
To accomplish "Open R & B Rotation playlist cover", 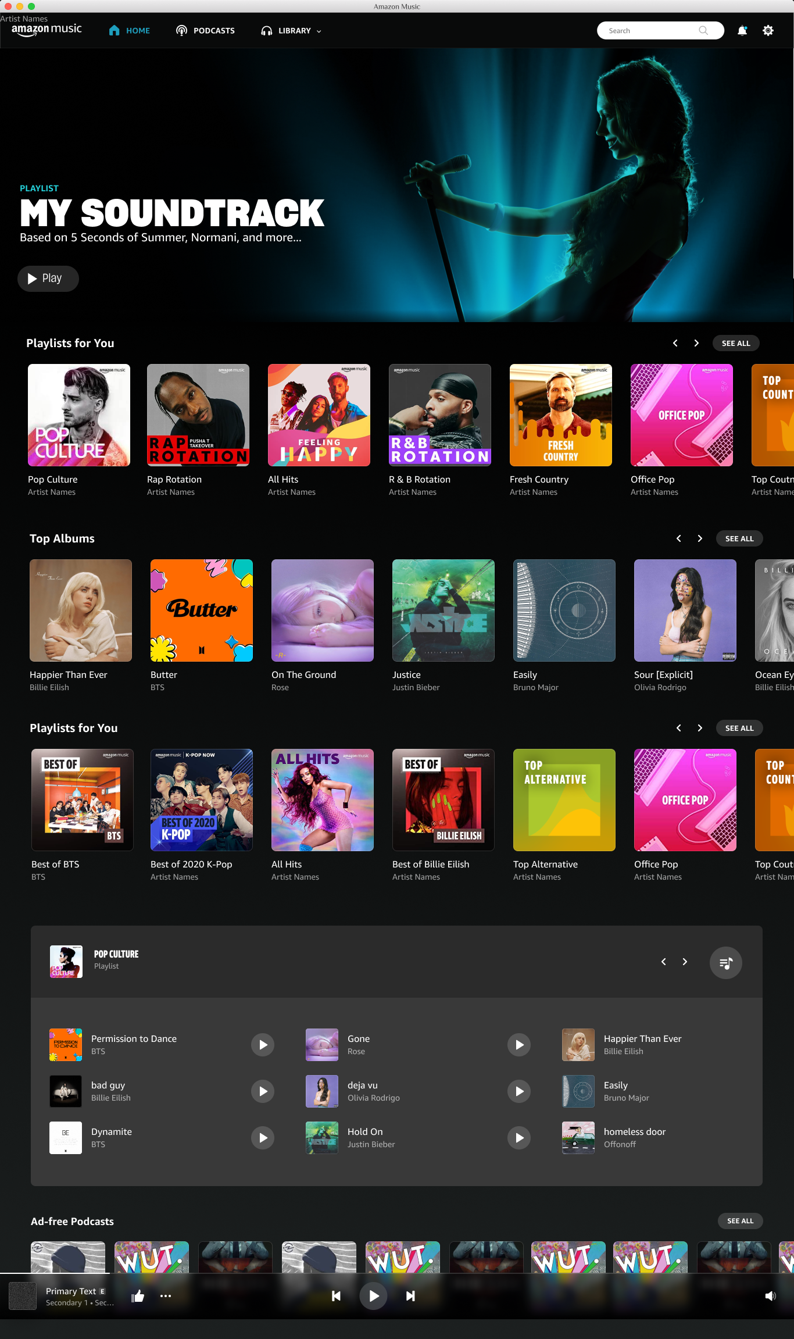I will pyautogui.click(x=440, y=415).
